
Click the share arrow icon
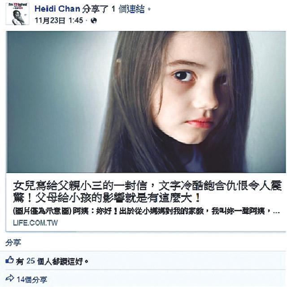pos(10,278)
